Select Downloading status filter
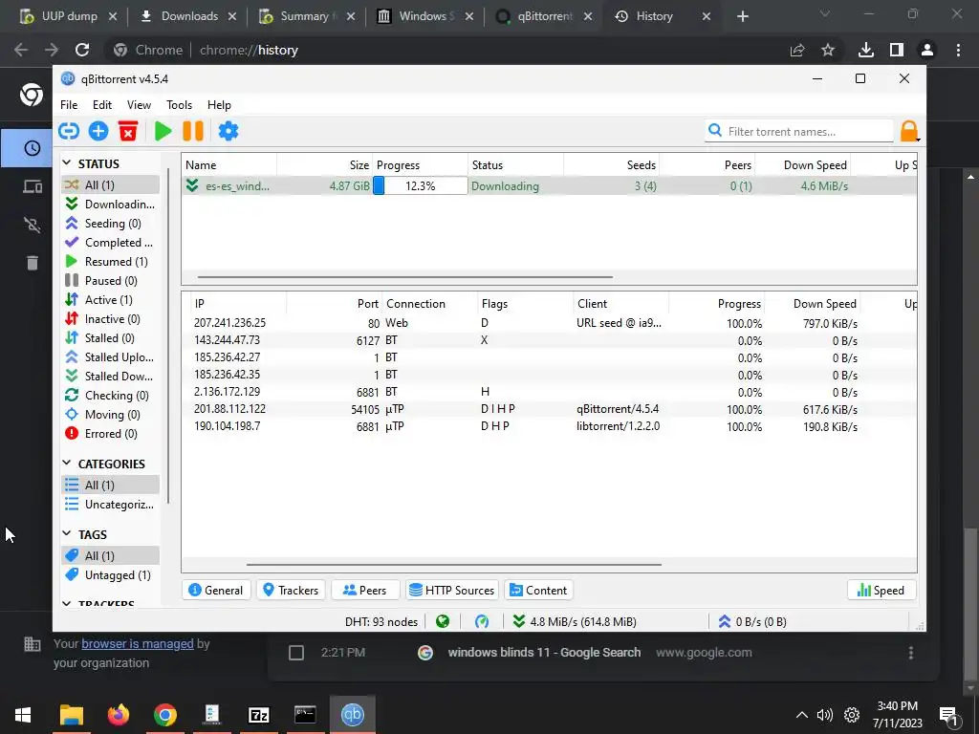The image size is (979, 734). click(x=110, y=205)
